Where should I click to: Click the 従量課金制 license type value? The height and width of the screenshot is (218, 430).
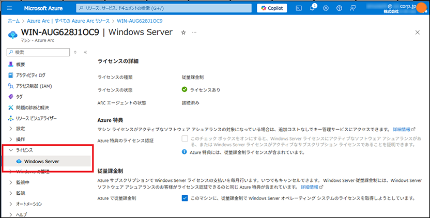click(192, 77)
